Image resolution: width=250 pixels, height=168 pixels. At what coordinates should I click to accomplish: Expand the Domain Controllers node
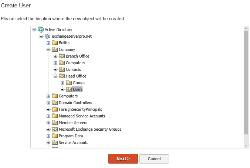click(48, 103)
